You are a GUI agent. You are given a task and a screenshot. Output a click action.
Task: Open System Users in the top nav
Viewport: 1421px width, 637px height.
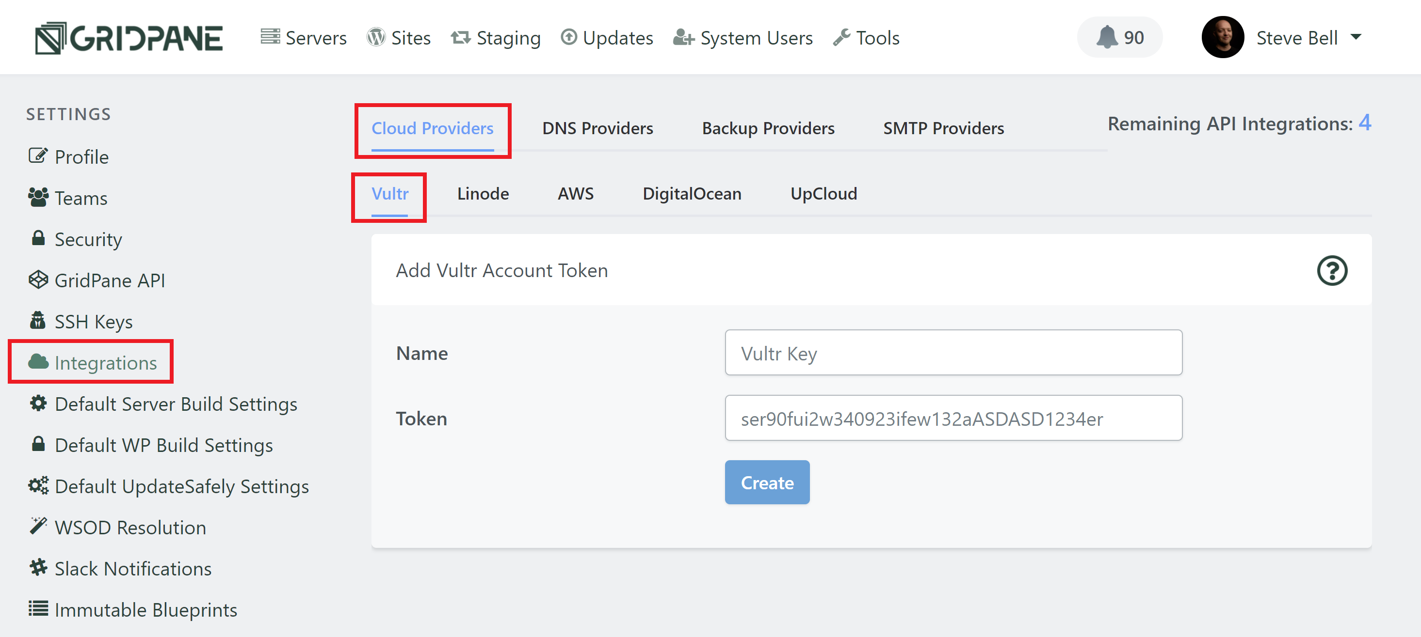743,37
